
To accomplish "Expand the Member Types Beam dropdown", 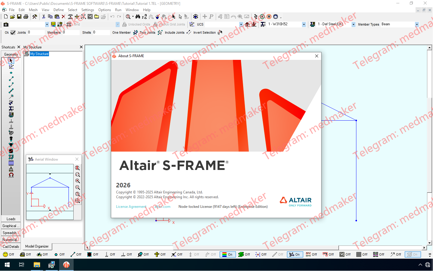I will 416,24.
